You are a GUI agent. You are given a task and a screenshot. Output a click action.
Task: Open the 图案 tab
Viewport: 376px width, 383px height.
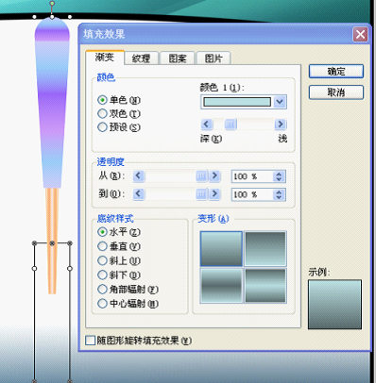[x=178, y=58]
